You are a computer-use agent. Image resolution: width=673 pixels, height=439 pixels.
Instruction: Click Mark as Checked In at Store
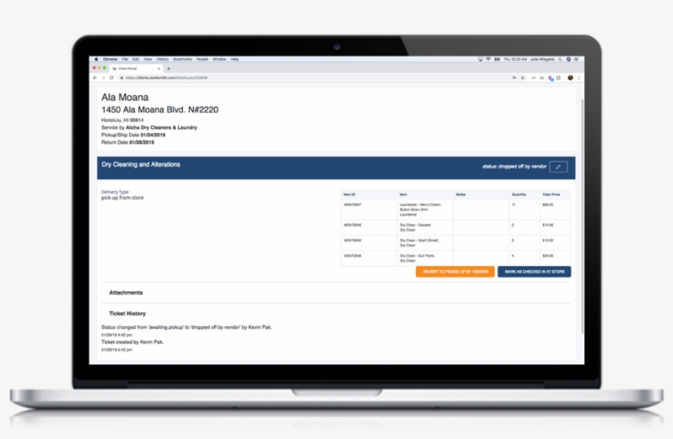click(x=533, y=271)
